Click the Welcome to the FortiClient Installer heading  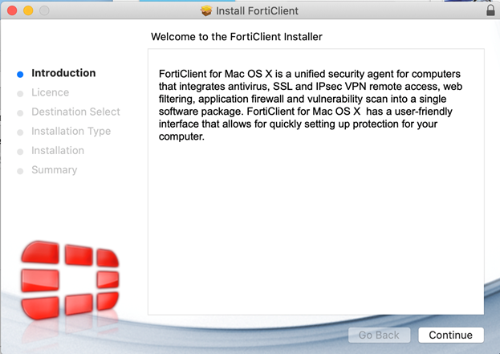point(236,37)
